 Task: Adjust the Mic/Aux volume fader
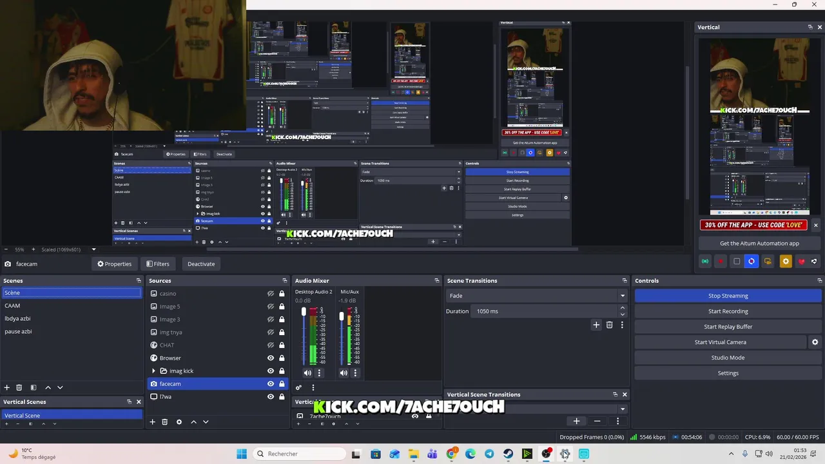pos(341,316)
